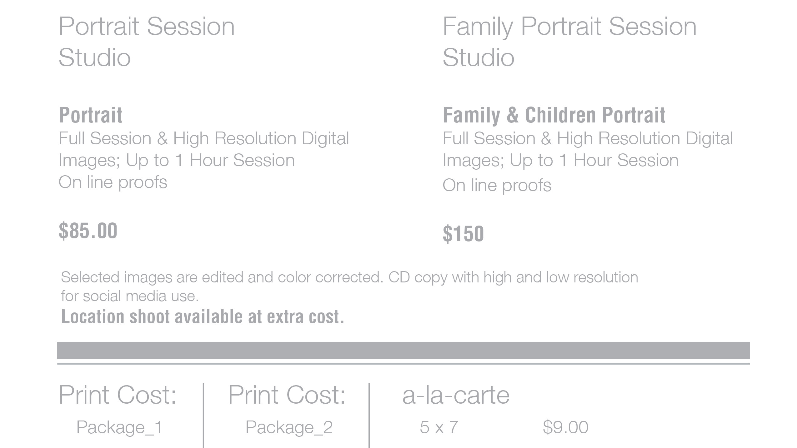Click the $150 family session price
The height and width of the screenshot is (448, 797).
click(463, 234)
